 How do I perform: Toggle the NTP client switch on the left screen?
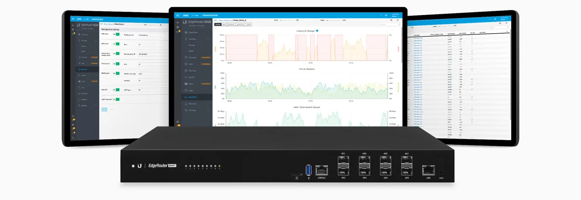116,34
